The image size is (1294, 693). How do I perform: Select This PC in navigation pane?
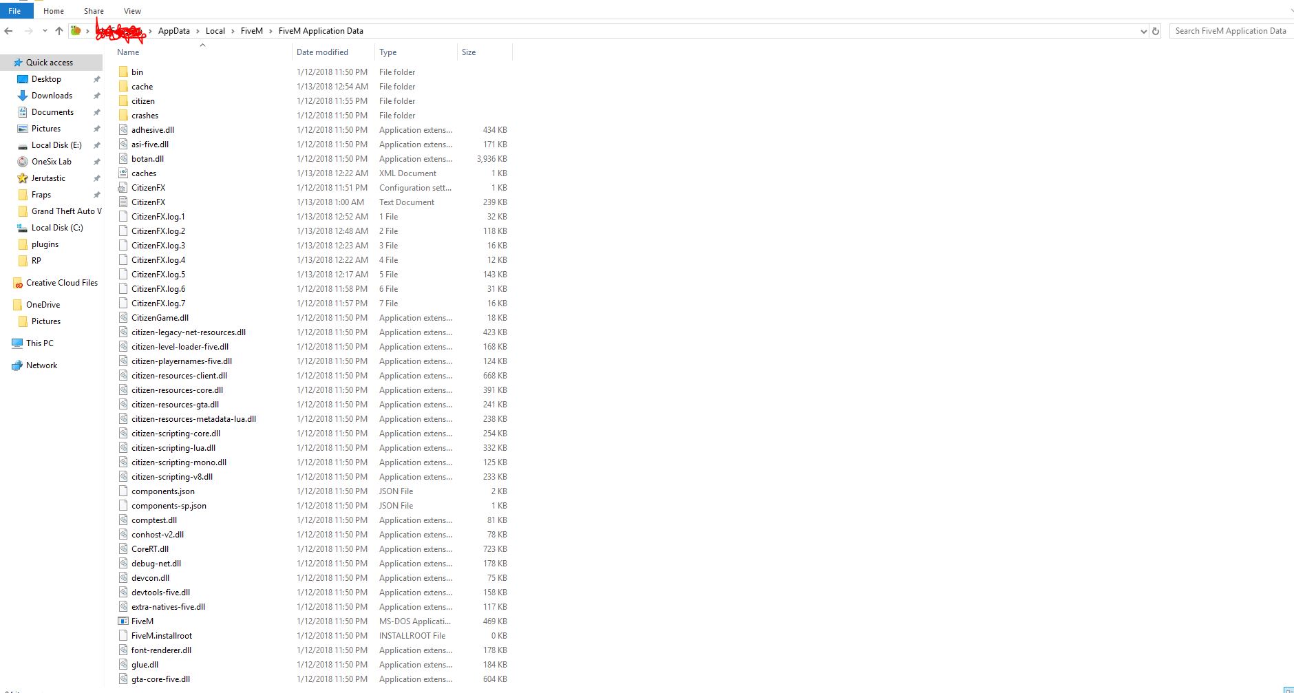(39, 343)
